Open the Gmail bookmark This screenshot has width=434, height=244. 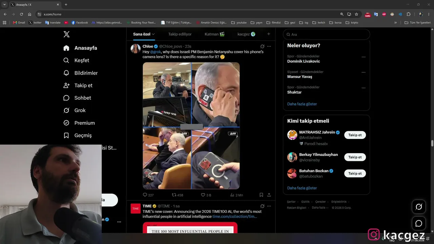[x=19, y=23]
